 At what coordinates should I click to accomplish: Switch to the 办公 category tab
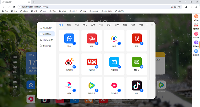pos(69,25)
